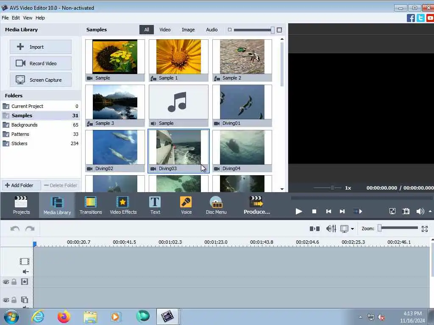
Task: Open Video Effects panel
Action: pos(123,205)
